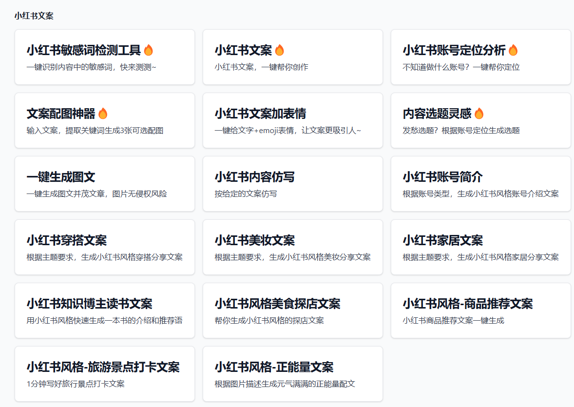Click the 小红书文案 section heading
The image size is (574, 407).
pos(34,16)
